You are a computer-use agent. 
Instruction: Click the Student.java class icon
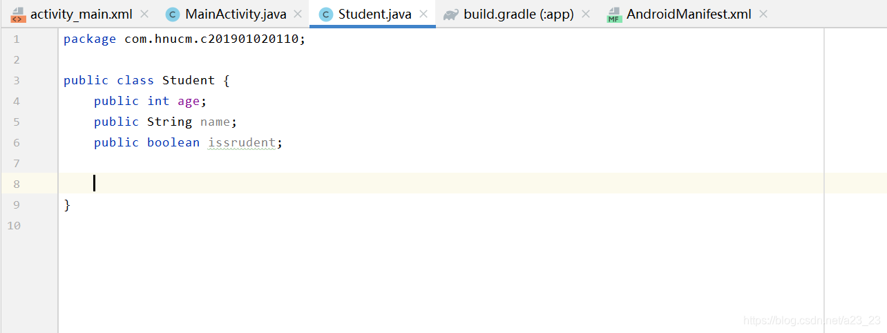pos(326,15)
